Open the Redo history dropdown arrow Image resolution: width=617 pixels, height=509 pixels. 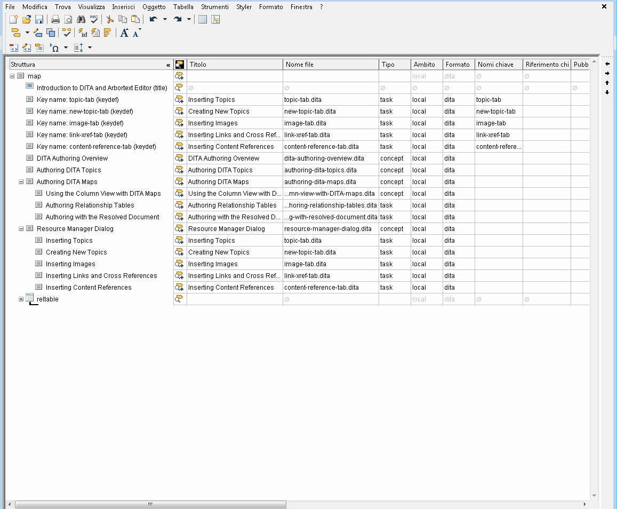click(x=189, y=19)
